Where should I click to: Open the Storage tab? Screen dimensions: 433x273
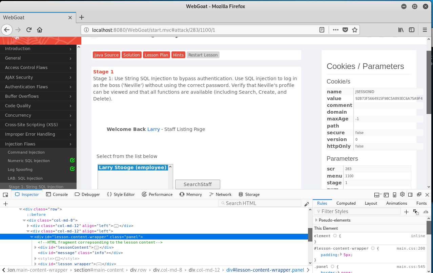(249, 195)
